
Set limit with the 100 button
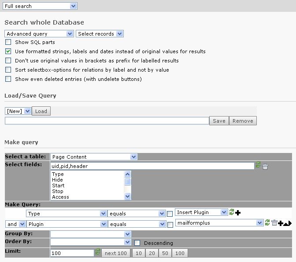(x=180, y=253)
